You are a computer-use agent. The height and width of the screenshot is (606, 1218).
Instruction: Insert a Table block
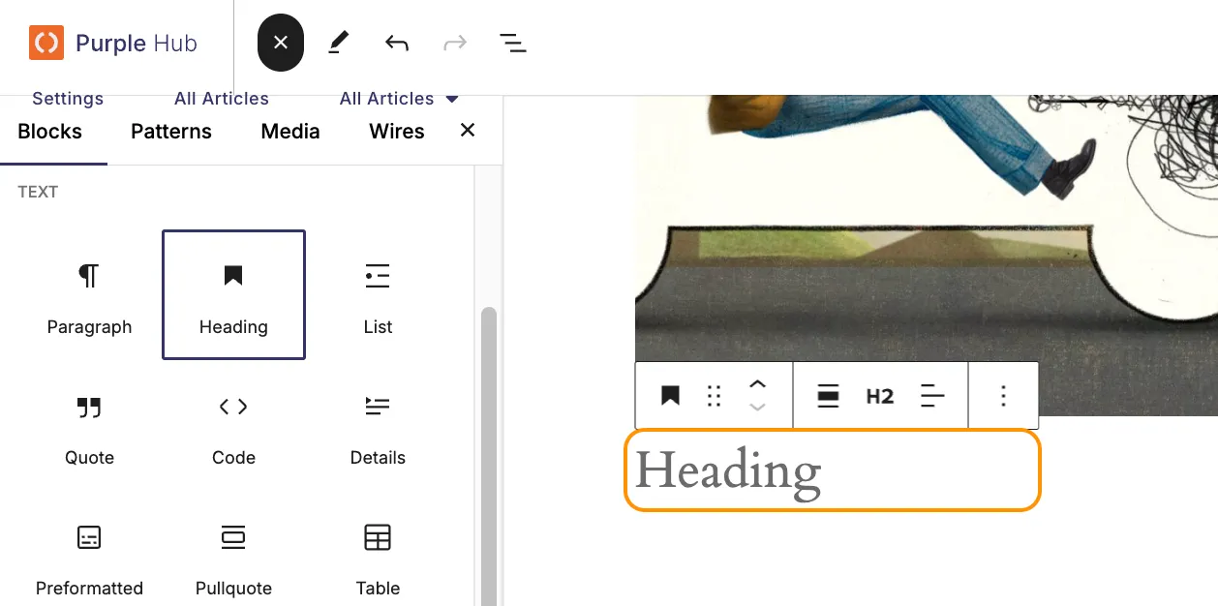pos(378,556)
